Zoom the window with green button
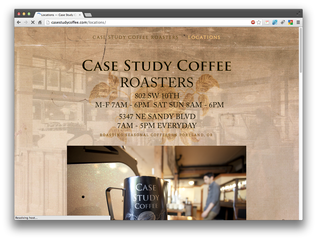Viewport: 317px width, 240px height. coord(29,14)
